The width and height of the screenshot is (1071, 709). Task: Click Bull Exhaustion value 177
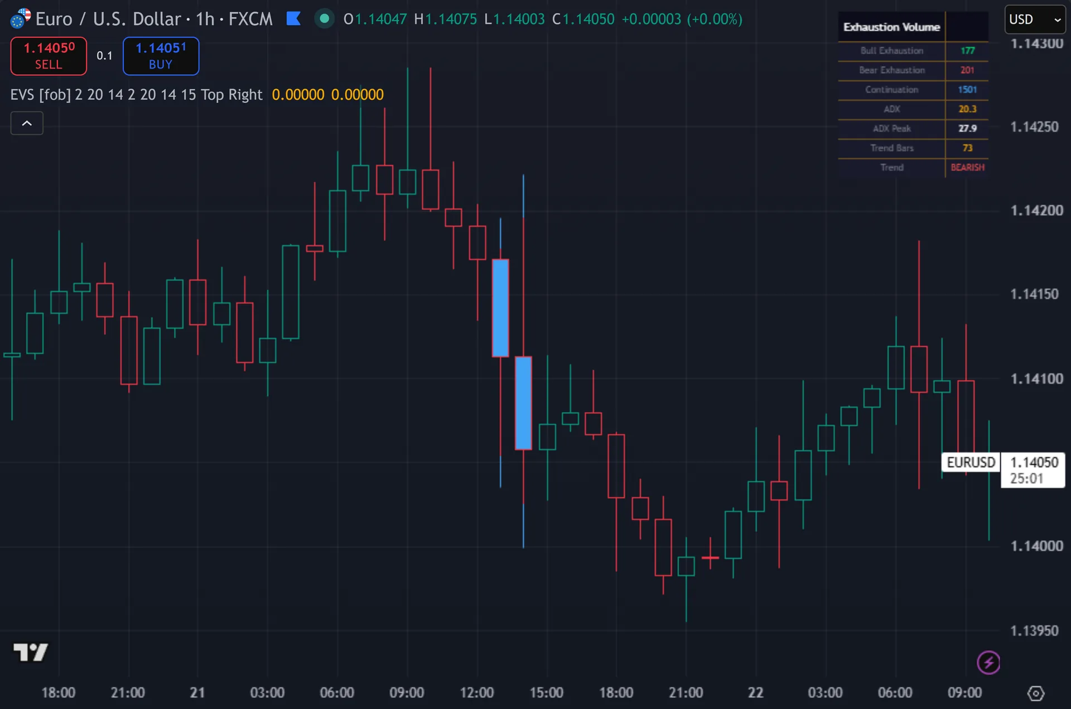(x=967, y=51)
